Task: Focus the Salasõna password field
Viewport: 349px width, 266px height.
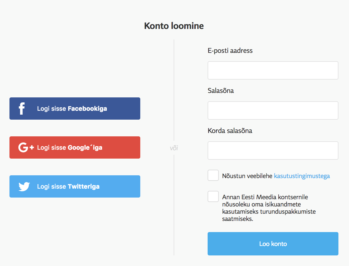Action: [273, 110]
